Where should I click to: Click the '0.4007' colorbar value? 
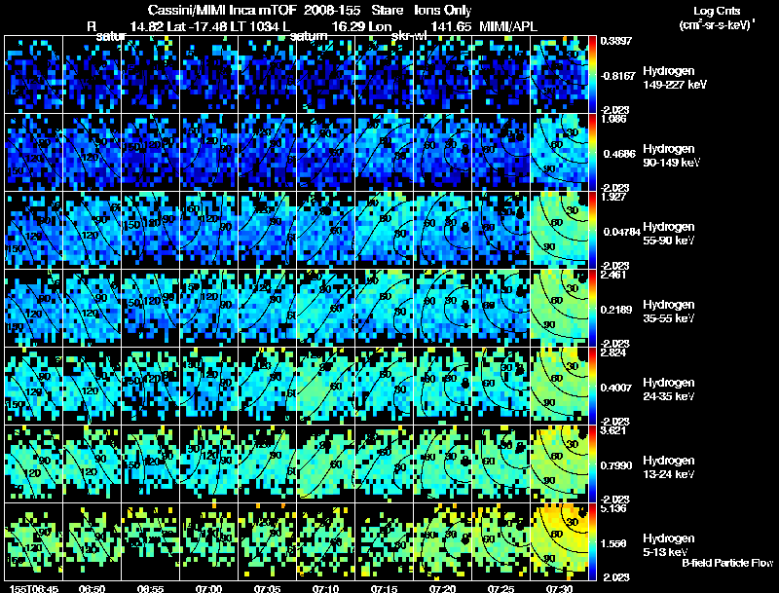617,388
